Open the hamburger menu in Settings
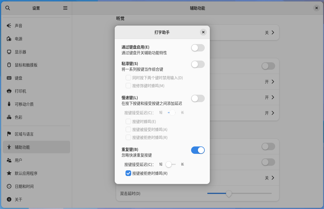Image resolution: width=324 pixels, height=209 pixels. 65,8
